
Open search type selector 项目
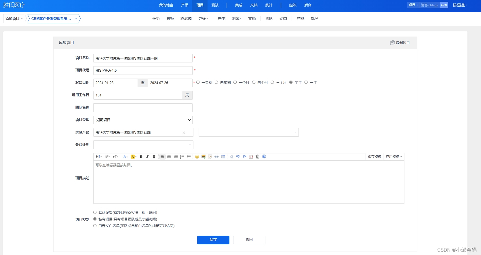(x=413, y=5)
